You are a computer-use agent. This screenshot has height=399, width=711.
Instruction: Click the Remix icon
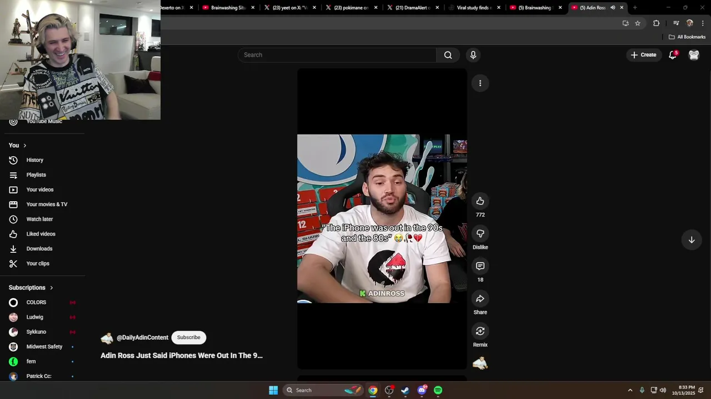coord(480,331)
